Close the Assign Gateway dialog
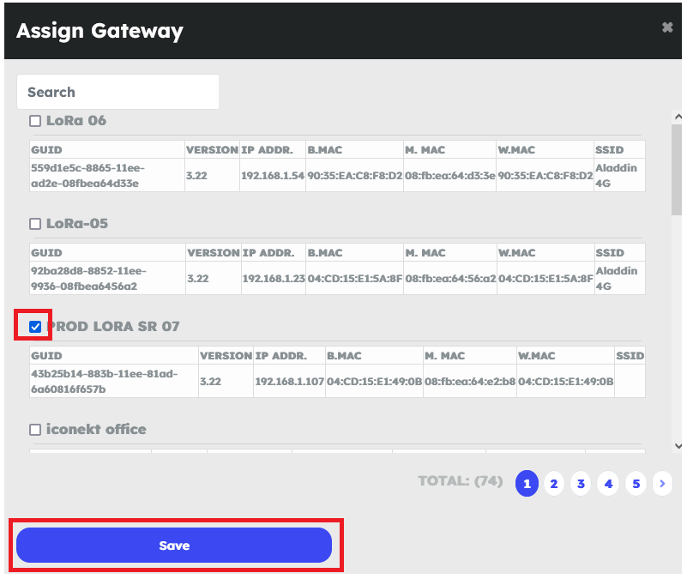Image resolution: width=687 pixels, height=579 pixels. [667, 28]
